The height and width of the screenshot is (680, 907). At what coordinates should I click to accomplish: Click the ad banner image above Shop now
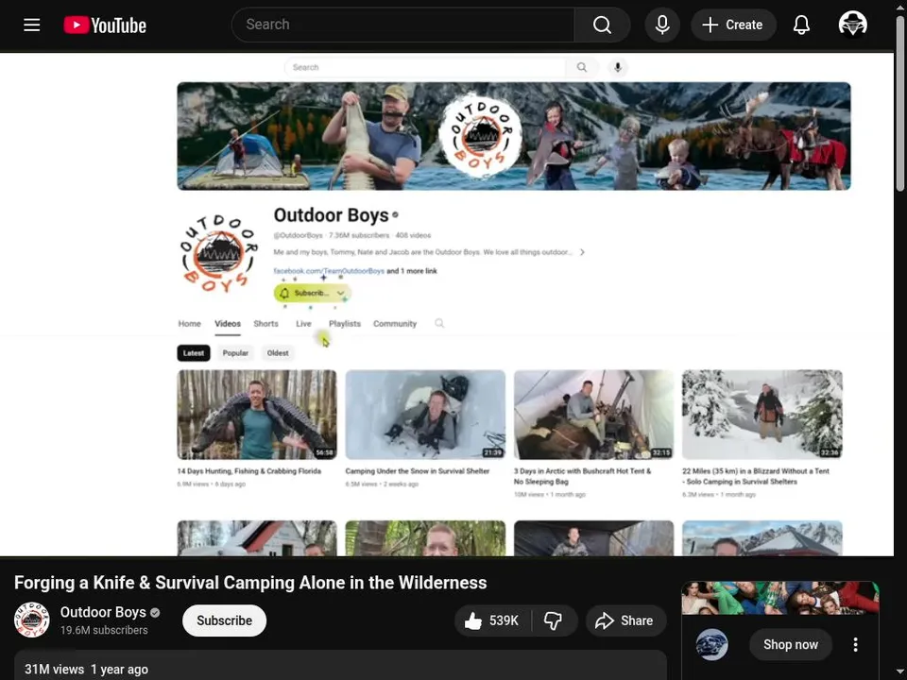[x=780, y=598]
